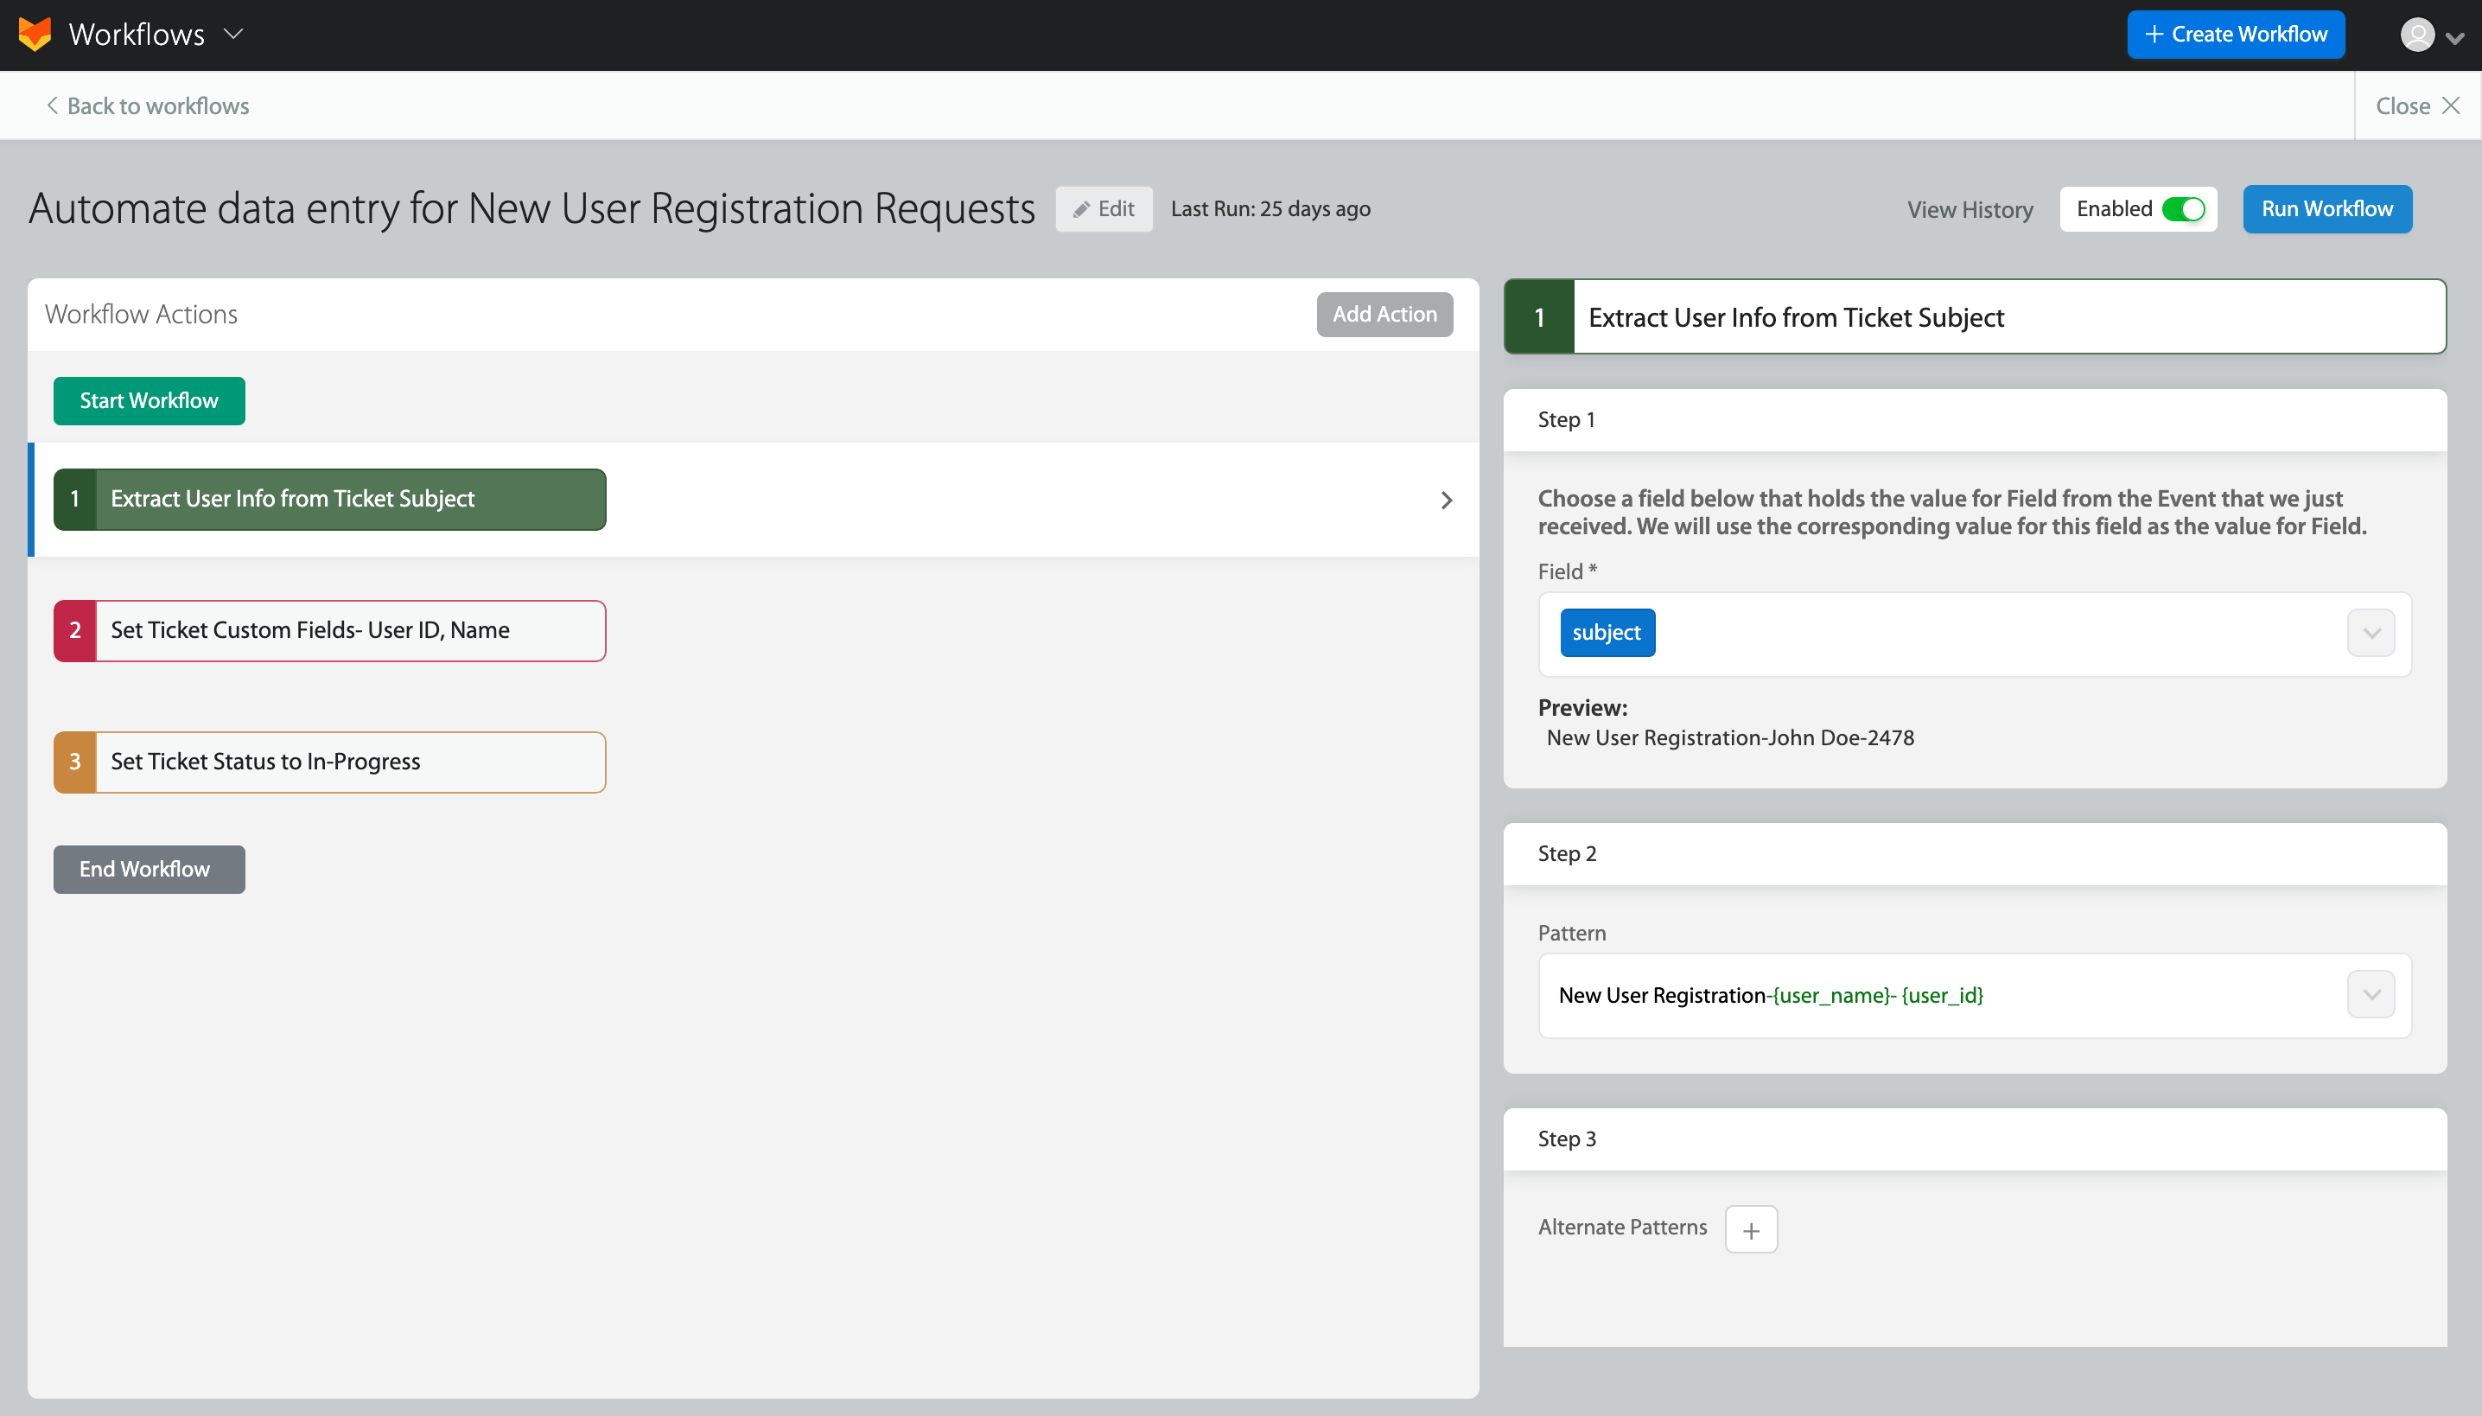Navigate Back to workflows link

tap(149, 104)
